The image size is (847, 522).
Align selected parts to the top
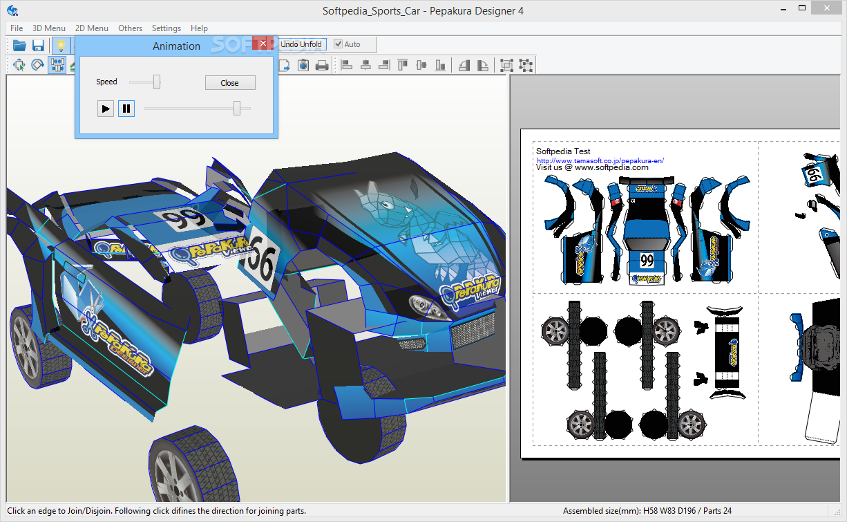[403, 65]
